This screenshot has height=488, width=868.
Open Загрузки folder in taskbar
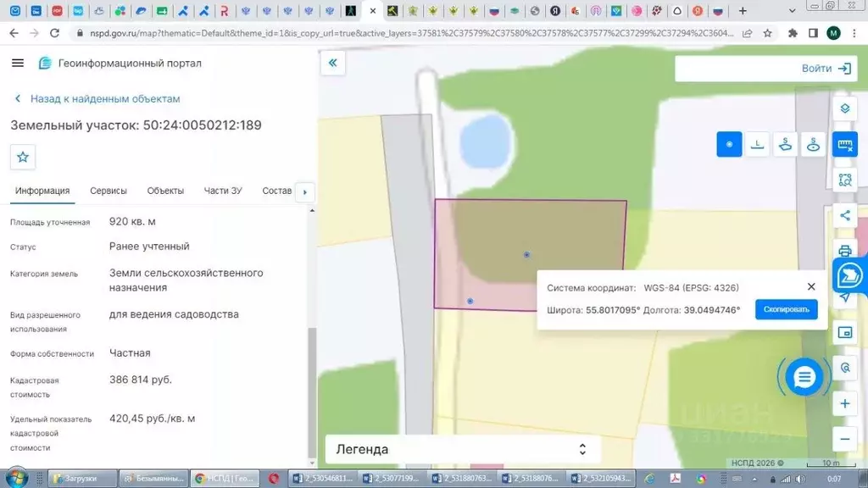(82, 479)
